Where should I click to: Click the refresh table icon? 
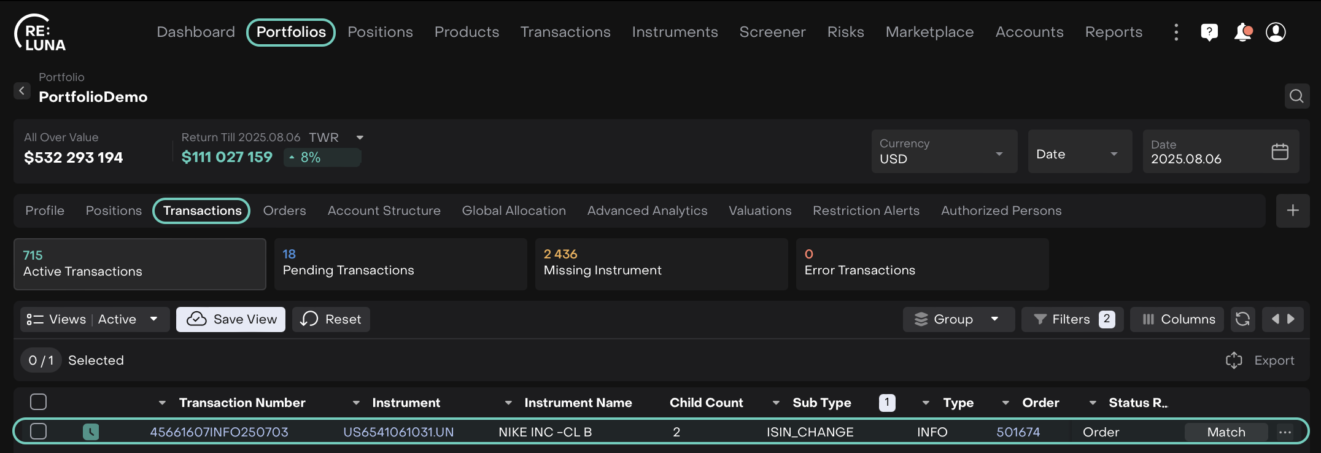(1242, 319)
